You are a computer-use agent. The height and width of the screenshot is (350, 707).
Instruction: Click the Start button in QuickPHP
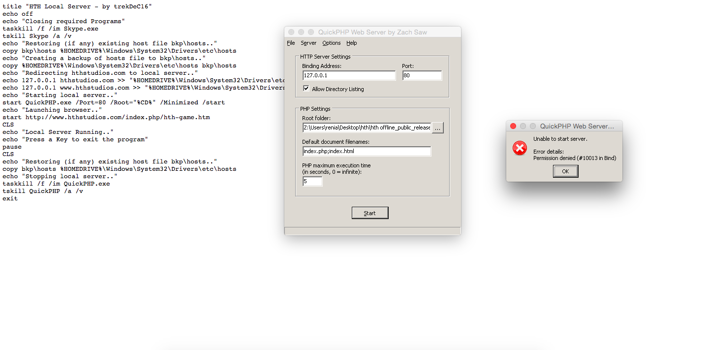coord(370,213)
